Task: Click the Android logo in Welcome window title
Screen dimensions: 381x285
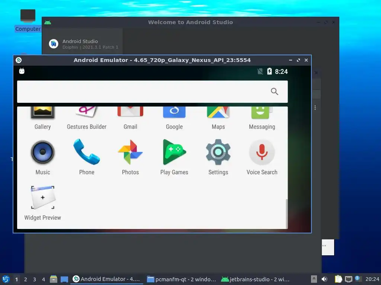Action: coord(48,23)
